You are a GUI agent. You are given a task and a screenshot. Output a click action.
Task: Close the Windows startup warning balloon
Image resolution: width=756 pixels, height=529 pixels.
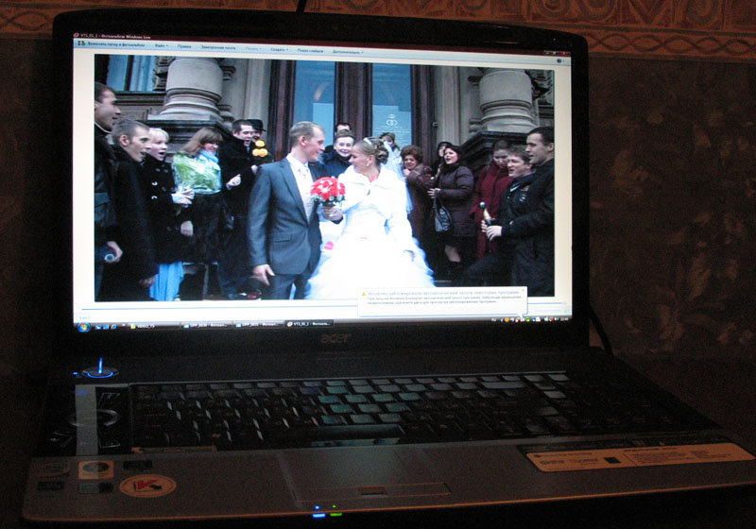click(x=522, y=292)
